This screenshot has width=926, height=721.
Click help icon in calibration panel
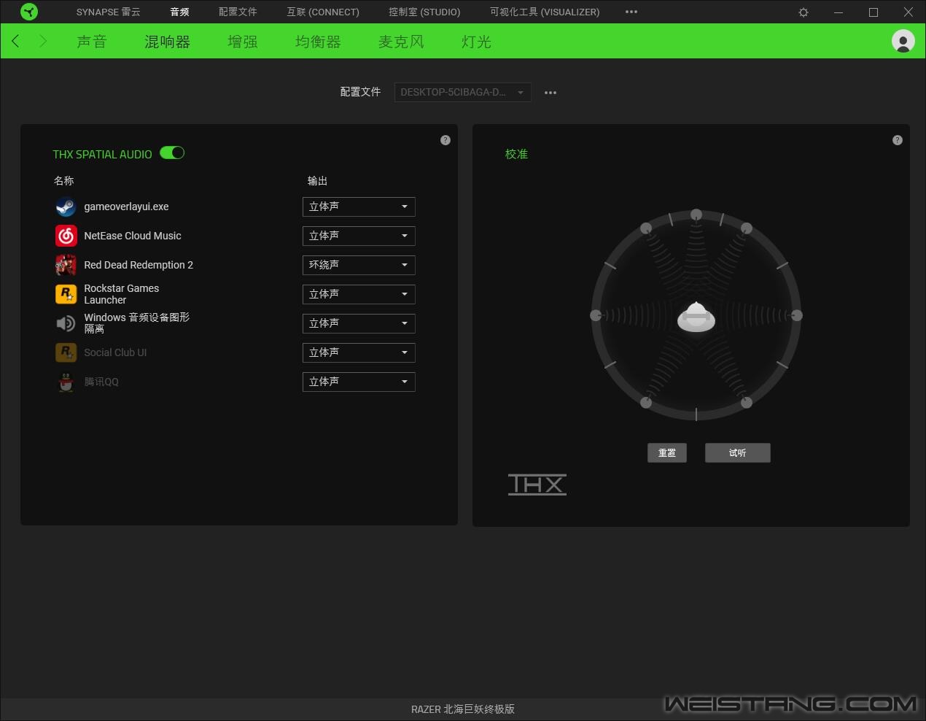(898, 140)
